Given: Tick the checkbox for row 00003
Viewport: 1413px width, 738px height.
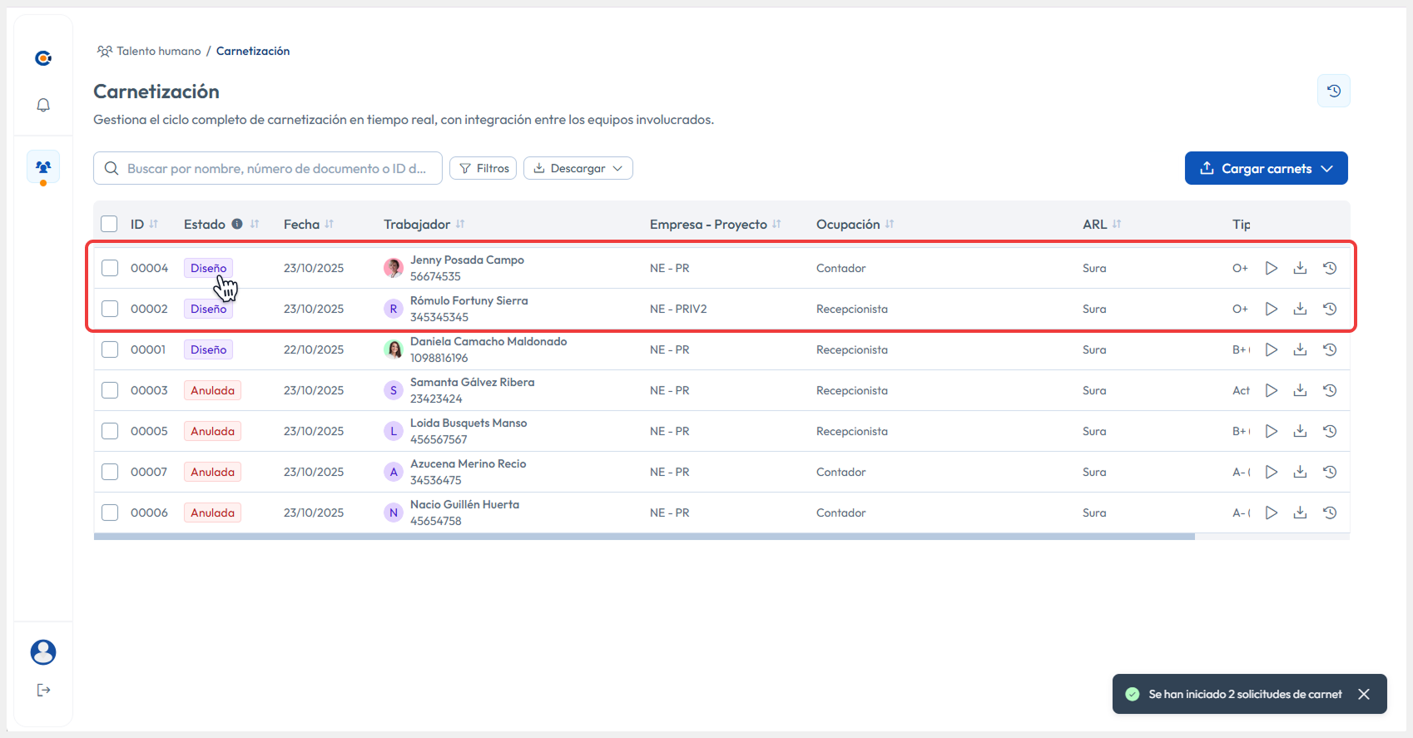Looking at the screenshot, I should tap(110, 390).
